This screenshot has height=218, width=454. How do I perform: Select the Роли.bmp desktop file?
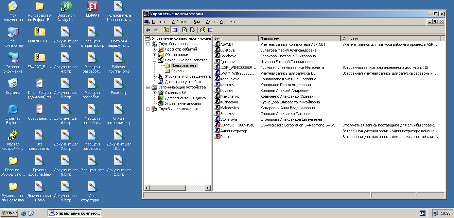[x=119, y=86]
